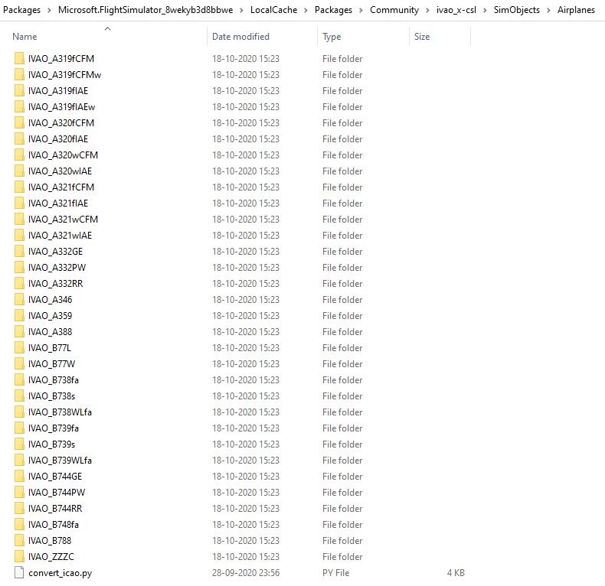Click the IVAO_A320wIAE folder icon
The height and width of the screenshot is (586, 605).
(x=19, y=171)
